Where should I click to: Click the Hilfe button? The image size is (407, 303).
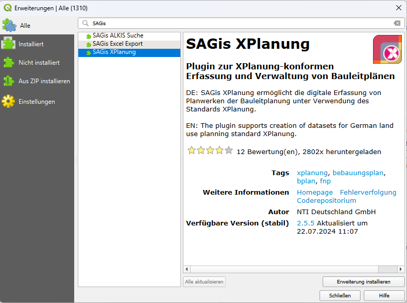click(384, 295)
